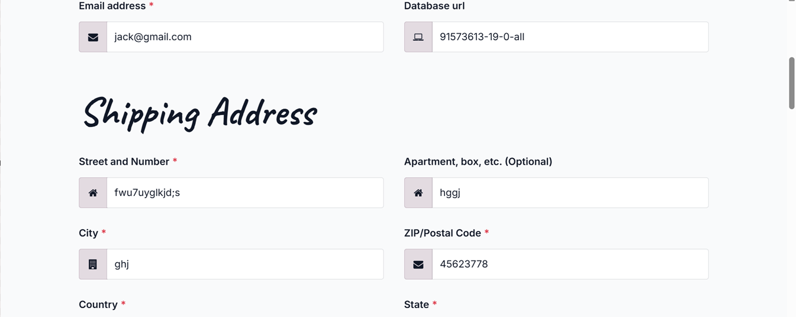Click the Street and Number label
The image size is (796, 317).
point(124,162)
